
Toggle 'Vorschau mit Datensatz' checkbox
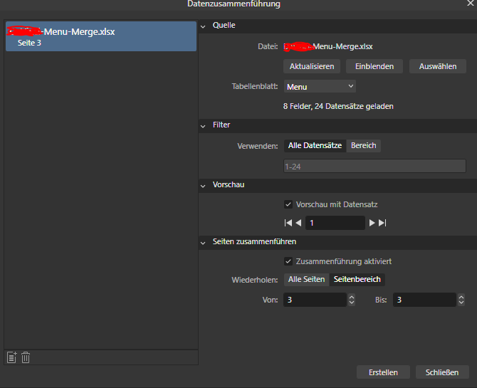point(288,204)
